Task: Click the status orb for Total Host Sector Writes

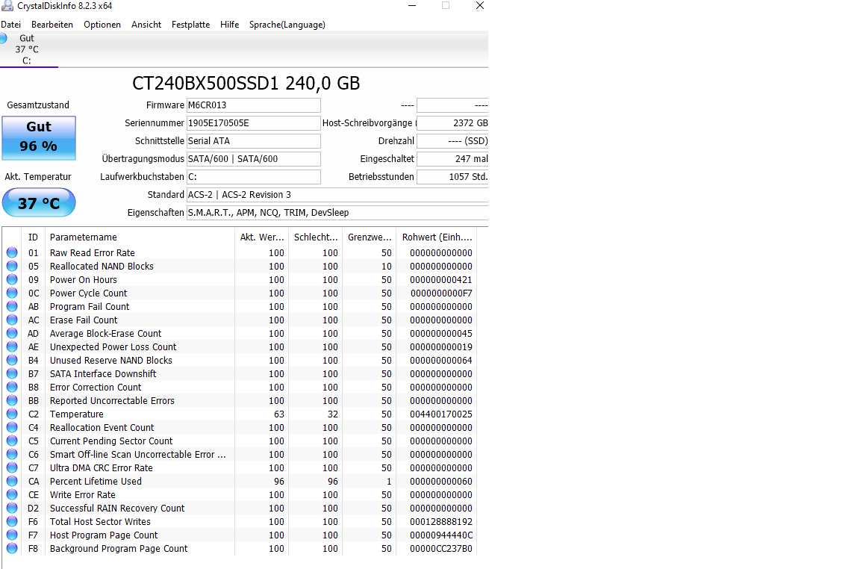Action: [12, 521]
